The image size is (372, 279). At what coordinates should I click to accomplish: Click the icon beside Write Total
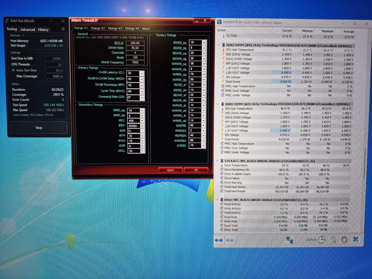click(x=222, y=230)
